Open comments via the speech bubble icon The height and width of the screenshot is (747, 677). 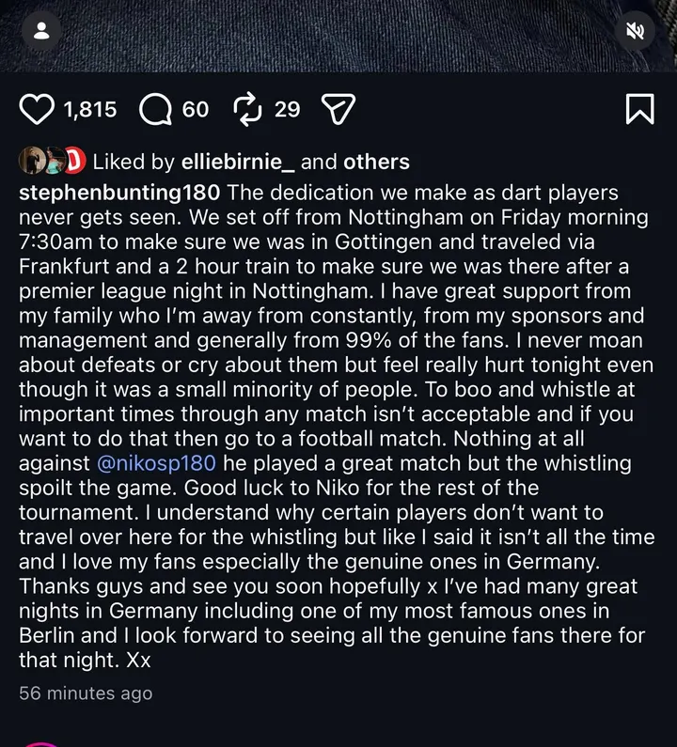155,110
